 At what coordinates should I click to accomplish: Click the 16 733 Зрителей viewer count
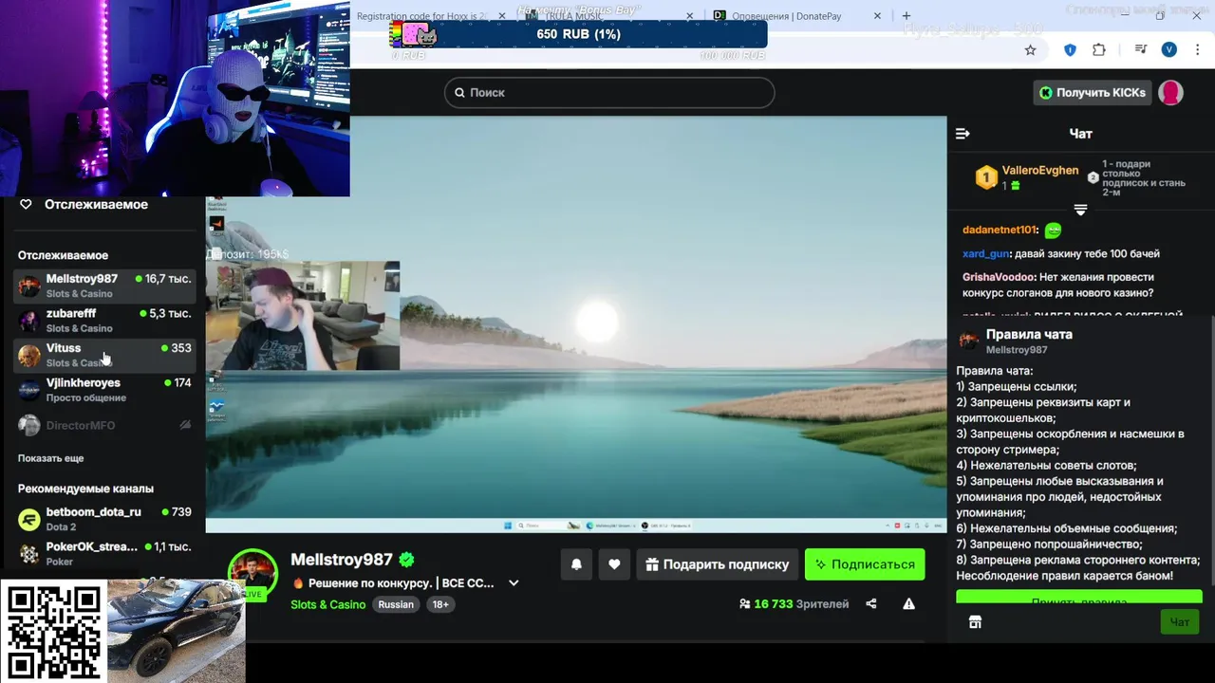[794, 603]
